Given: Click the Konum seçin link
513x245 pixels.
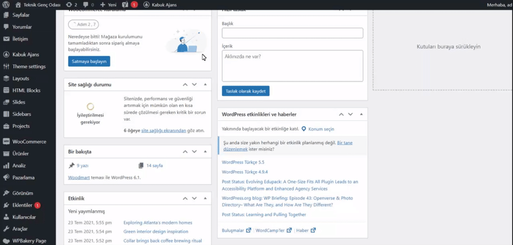Looking at the screenshot, I should pyautogui.click(x=321, y=129).
